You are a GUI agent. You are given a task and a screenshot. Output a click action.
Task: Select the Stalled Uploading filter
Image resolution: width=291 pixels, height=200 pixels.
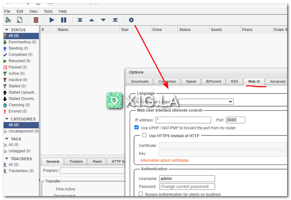click(x=21, y=93)
